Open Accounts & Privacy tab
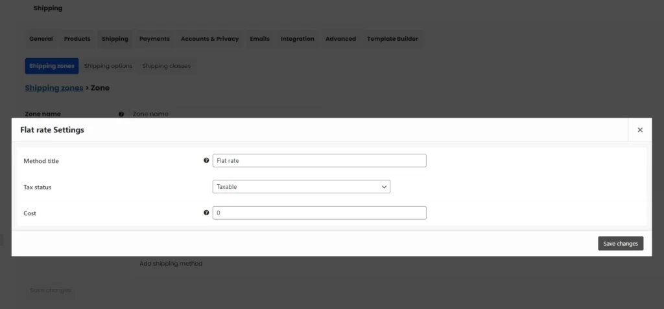The height and width of the screenshot is (309, 664). coord(209,39)
